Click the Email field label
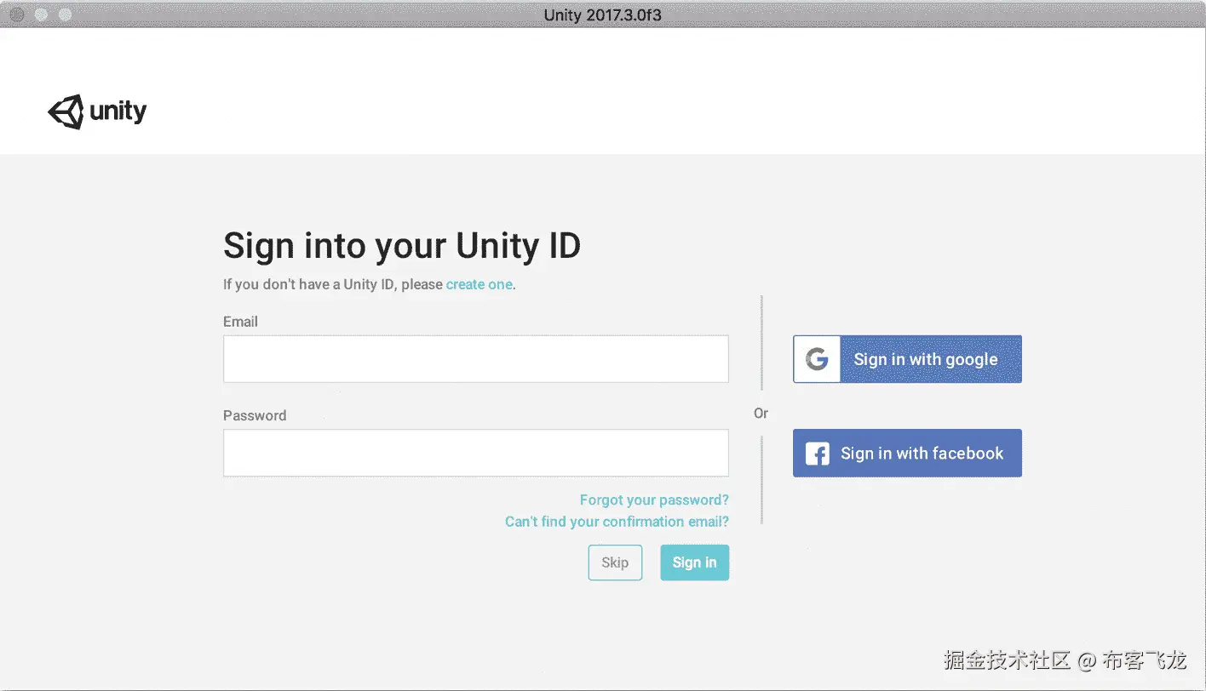 tap(240, 322)
